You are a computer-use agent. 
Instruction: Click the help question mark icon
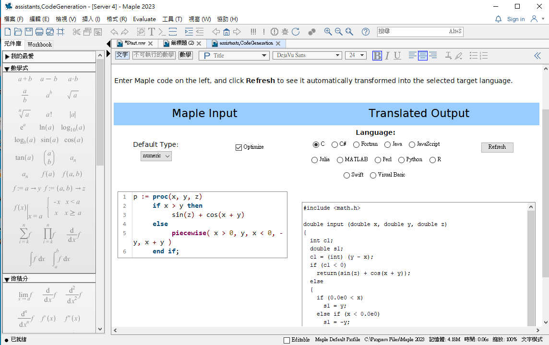point(366,32)
